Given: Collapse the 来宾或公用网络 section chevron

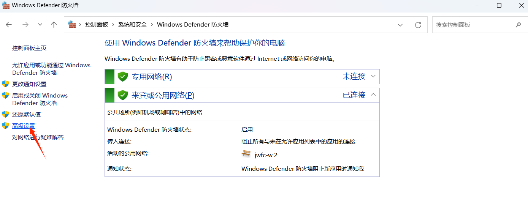Looking at the screenshot, I should 373,95.
